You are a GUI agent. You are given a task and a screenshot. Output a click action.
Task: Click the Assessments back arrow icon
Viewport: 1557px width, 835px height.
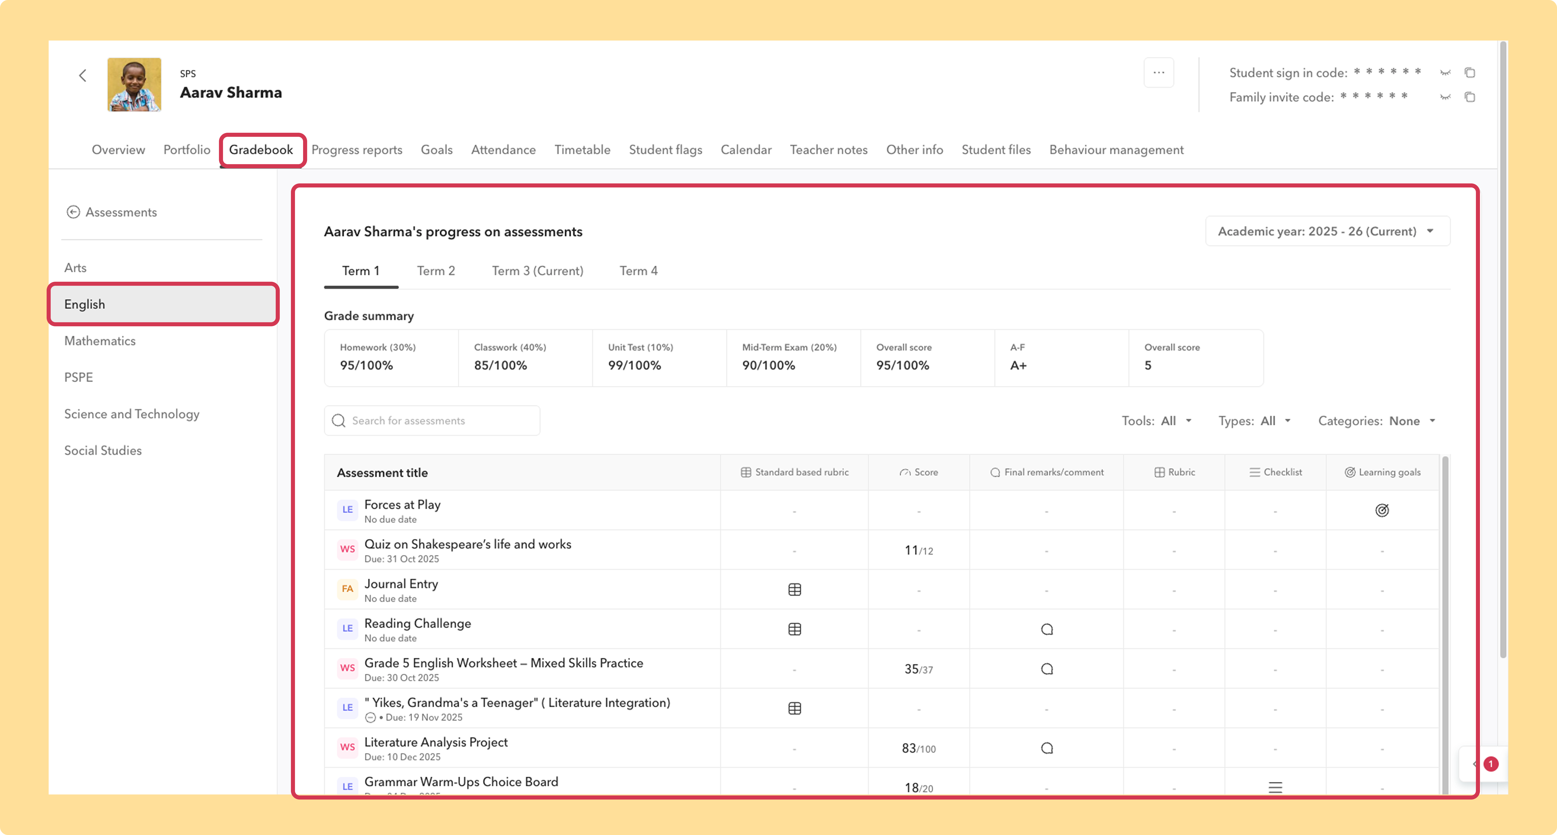[73, 212]
